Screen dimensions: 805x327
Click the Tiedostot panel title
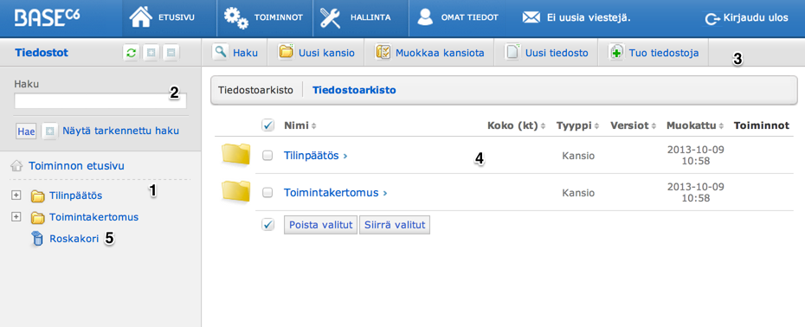(x=42, y=53)
